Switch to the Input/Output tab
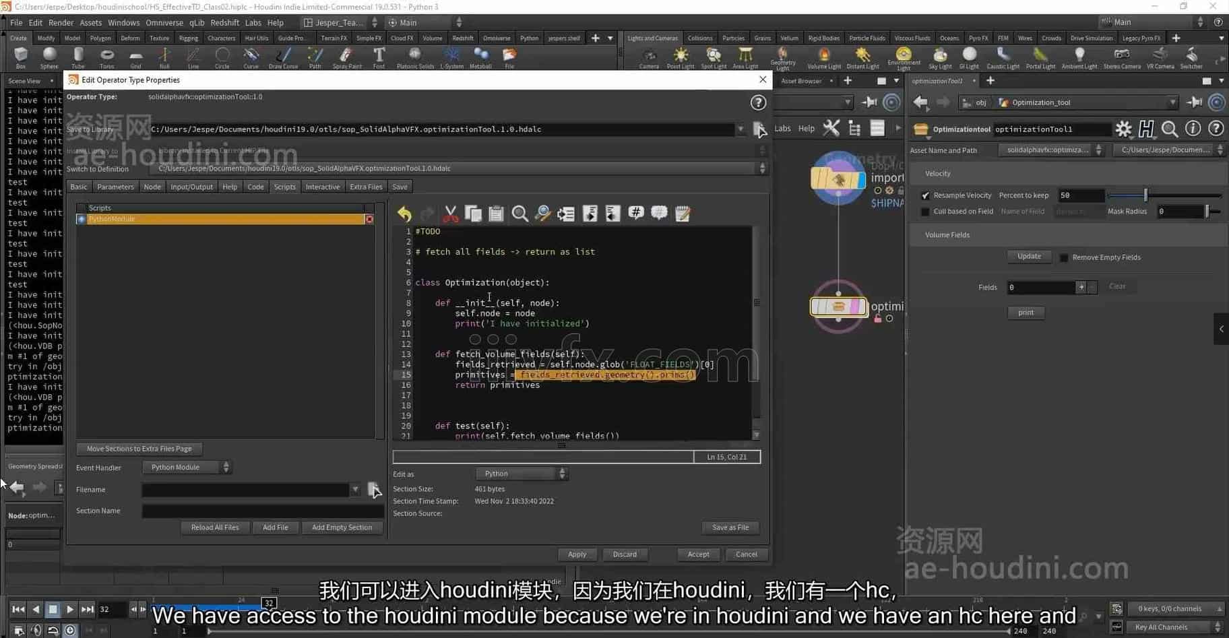1229x638 pixels. coord(191,187)
